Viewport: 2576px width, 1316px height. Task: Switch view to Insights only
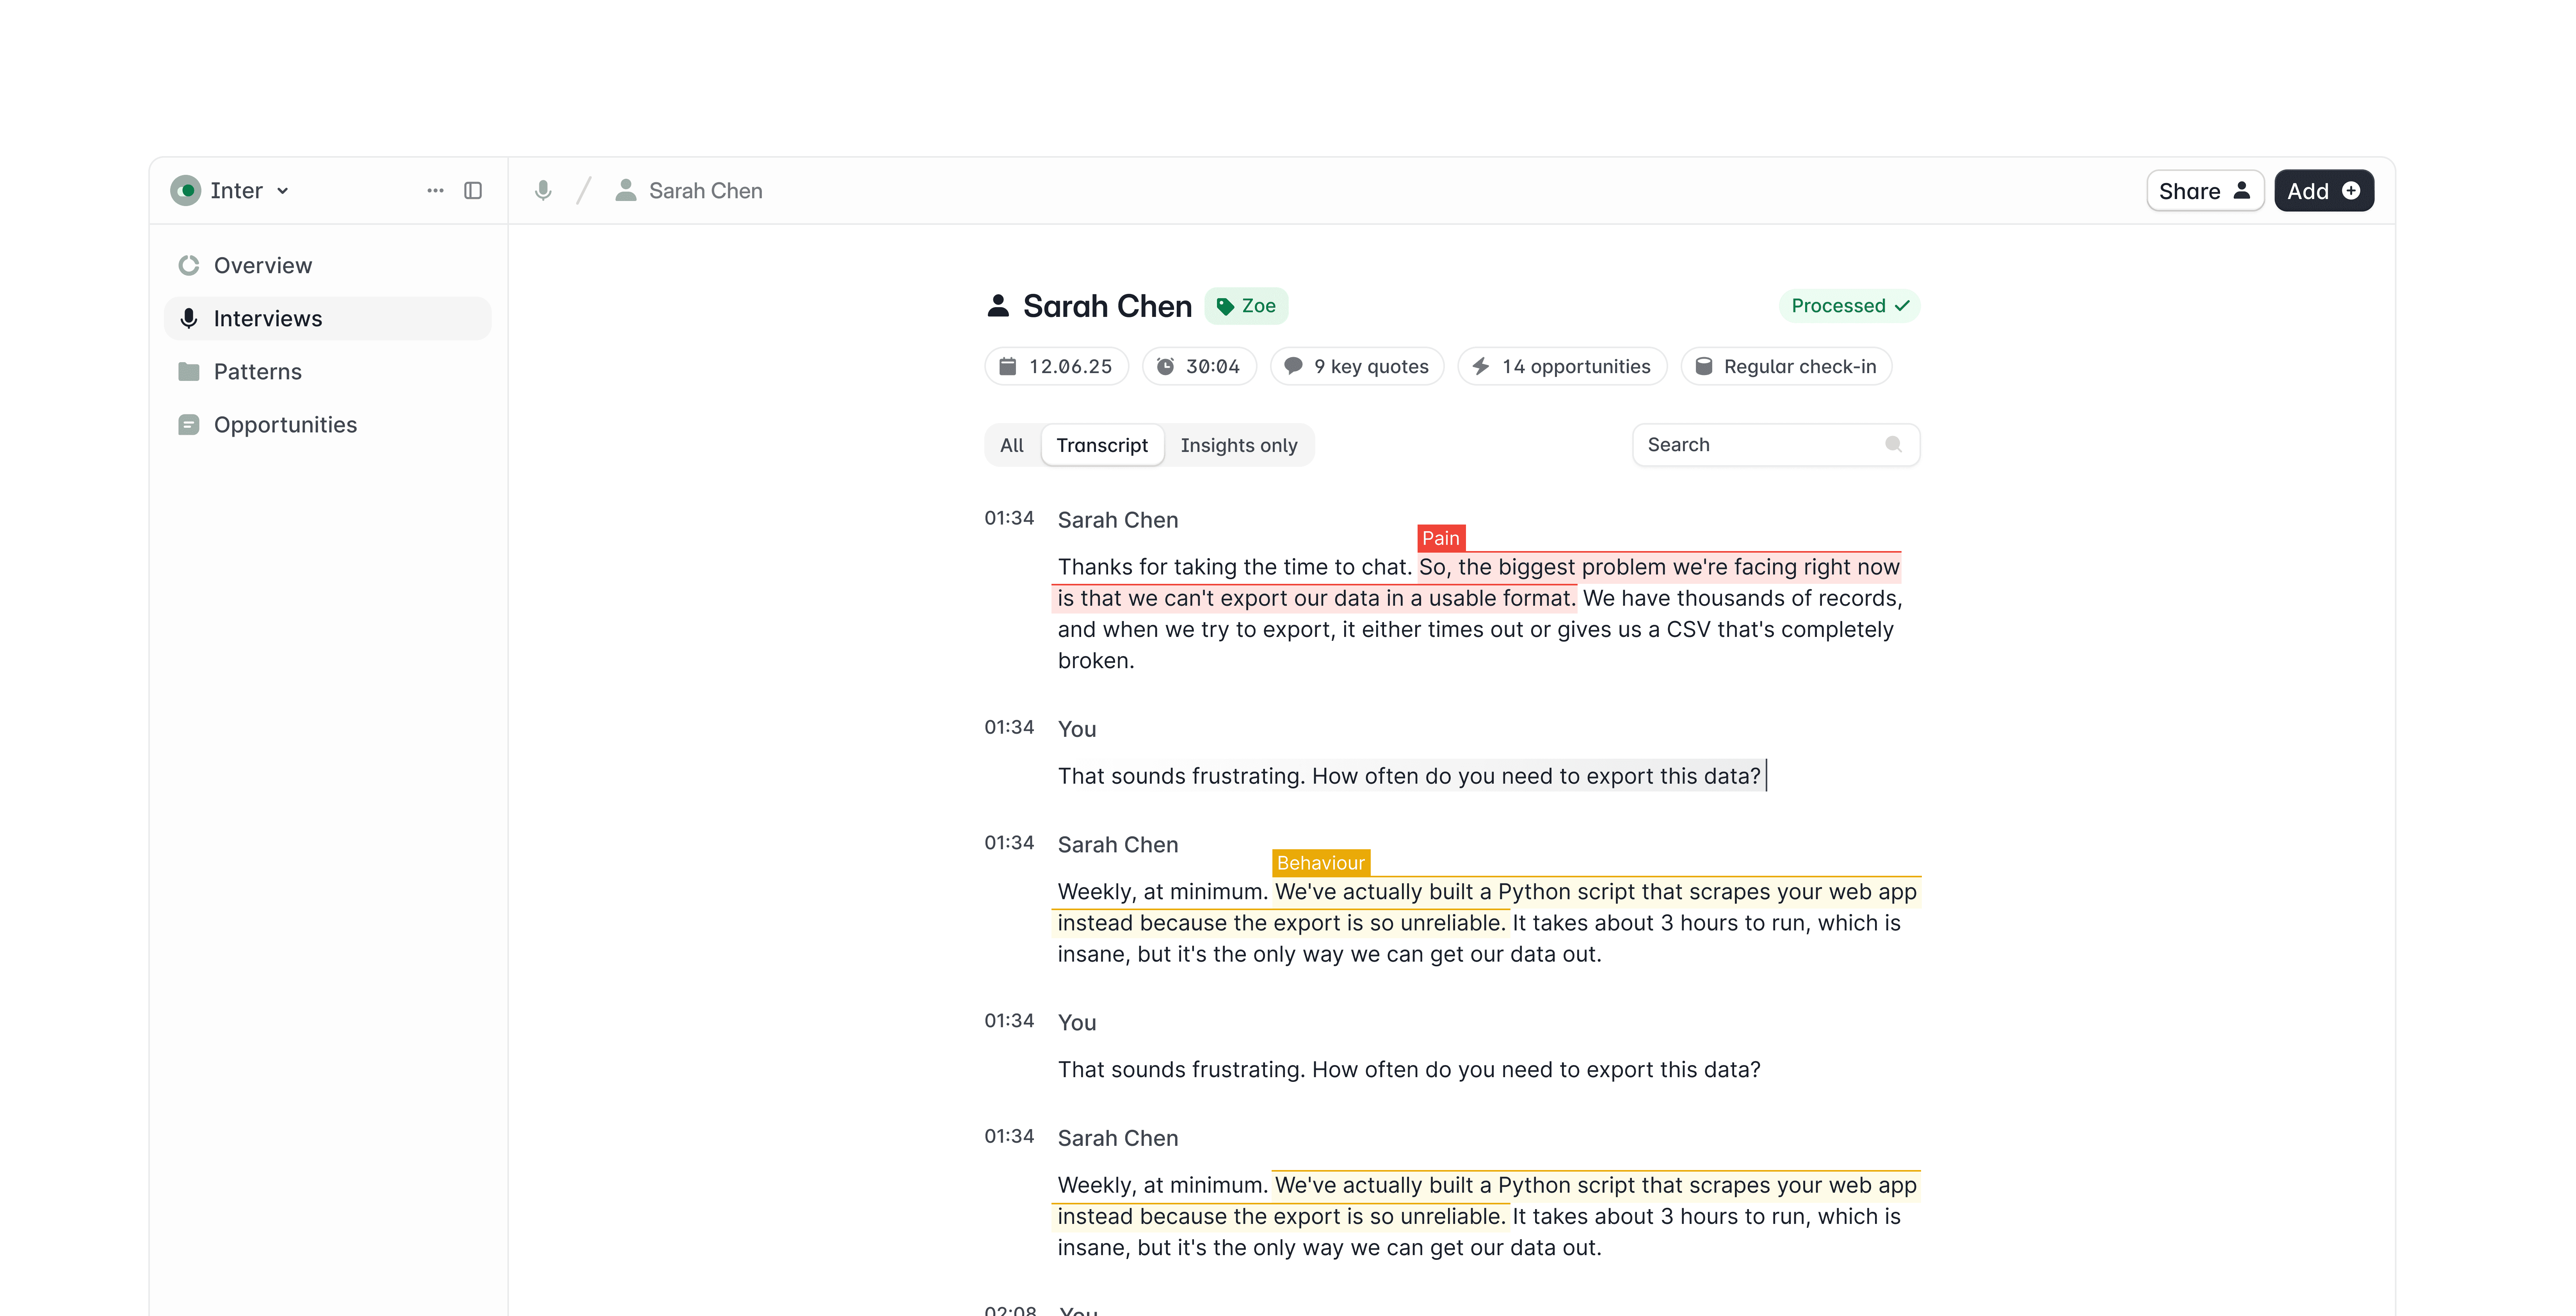tap(1238, 445)
